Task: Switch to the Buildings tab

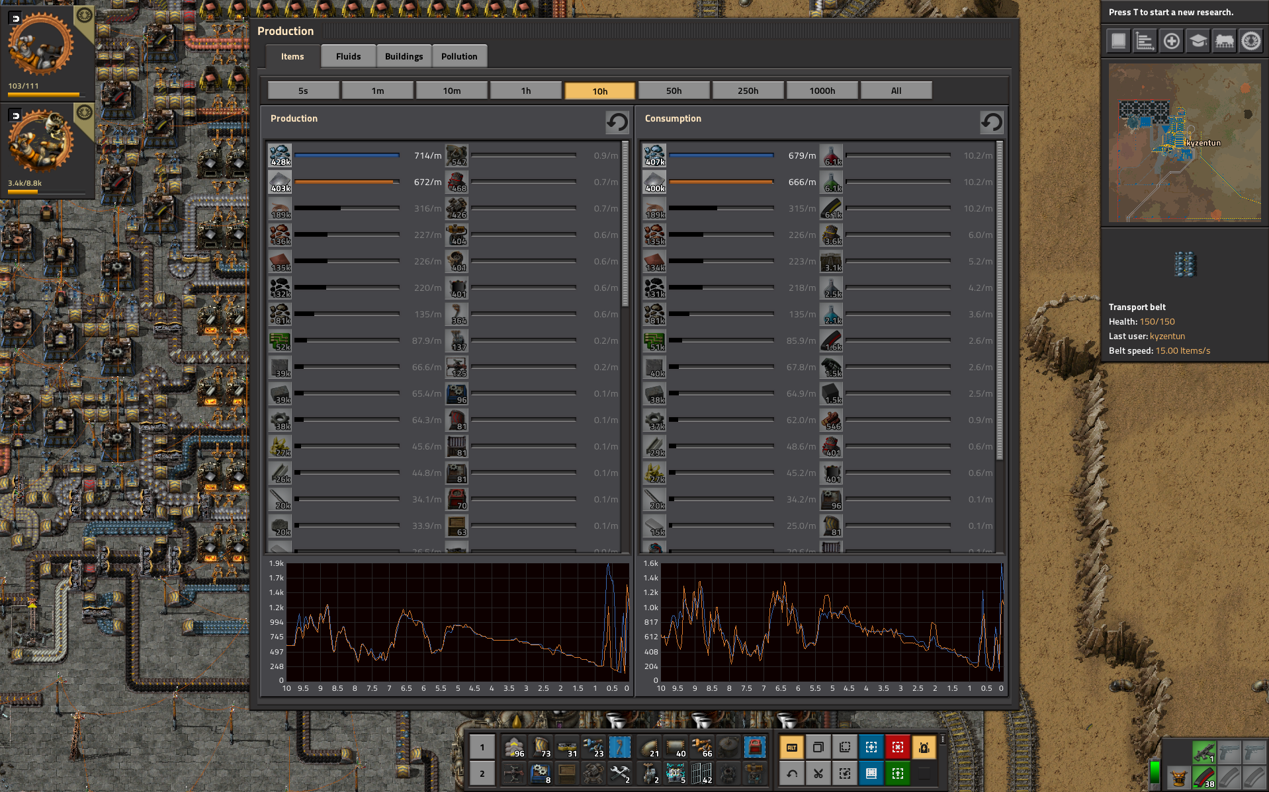Action: [x=404, y=56]
